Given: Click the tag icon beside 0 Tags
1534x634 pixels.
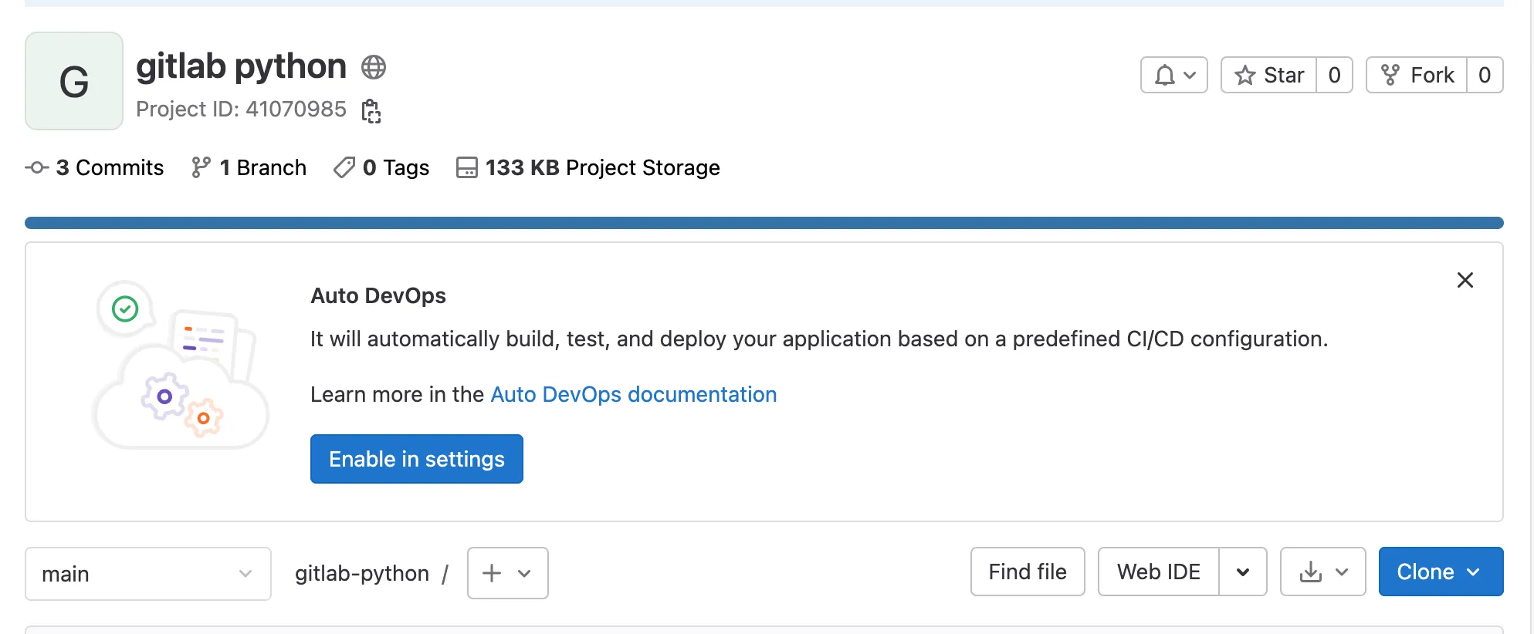Looking at the screenshot, I should (x=344, y=167).
